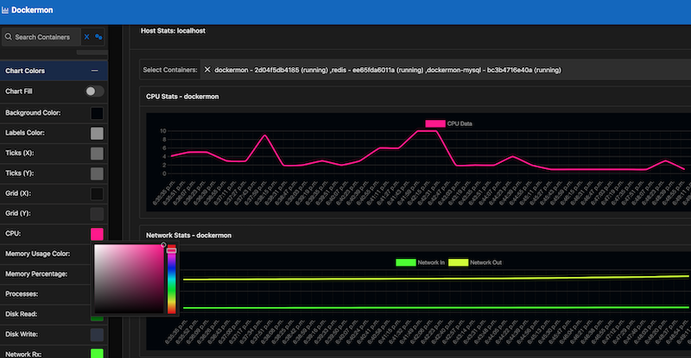The width and height of the screenshot is (691, 358).
Task: Open the container filter settings icon
Action: (98, 37)
